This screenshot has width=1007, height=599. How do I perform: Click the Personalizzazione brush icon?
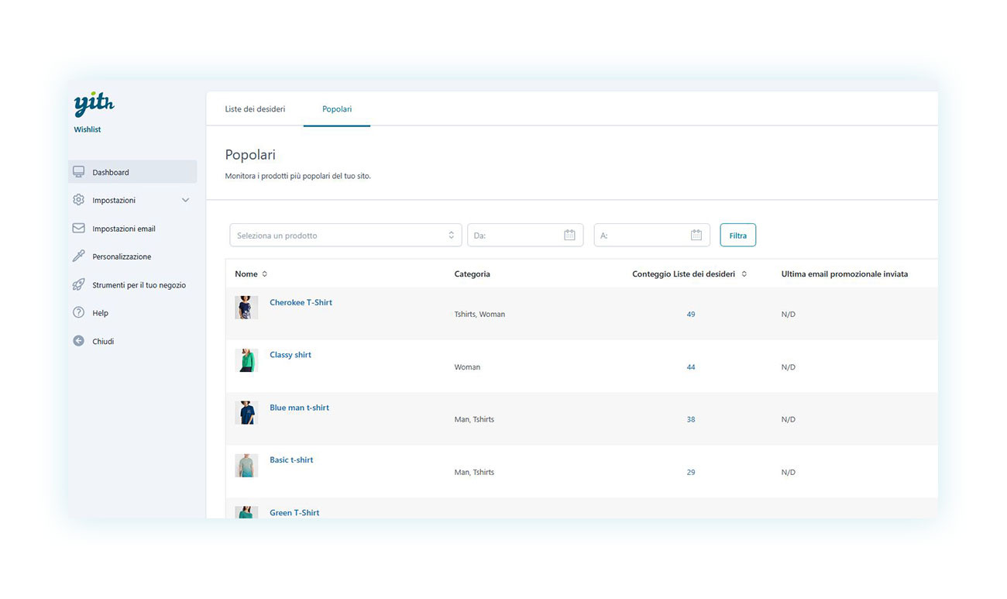pos(78,256)
